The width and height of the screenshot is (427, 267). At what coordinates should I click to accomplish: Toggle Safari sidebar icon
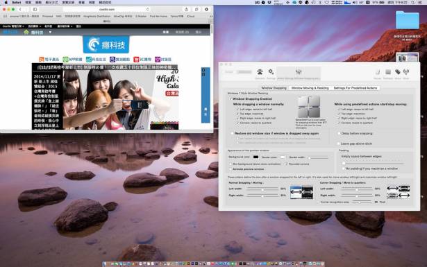tap(35, 9)
